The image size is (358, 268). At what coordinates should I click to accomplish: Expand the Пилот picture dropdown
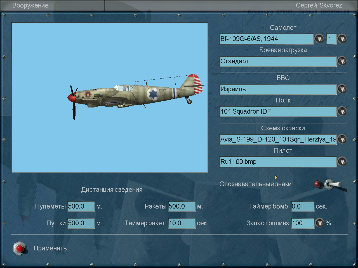coord(342,162)
